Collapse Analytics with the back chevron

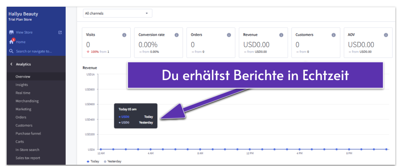[x=11, y=64]
